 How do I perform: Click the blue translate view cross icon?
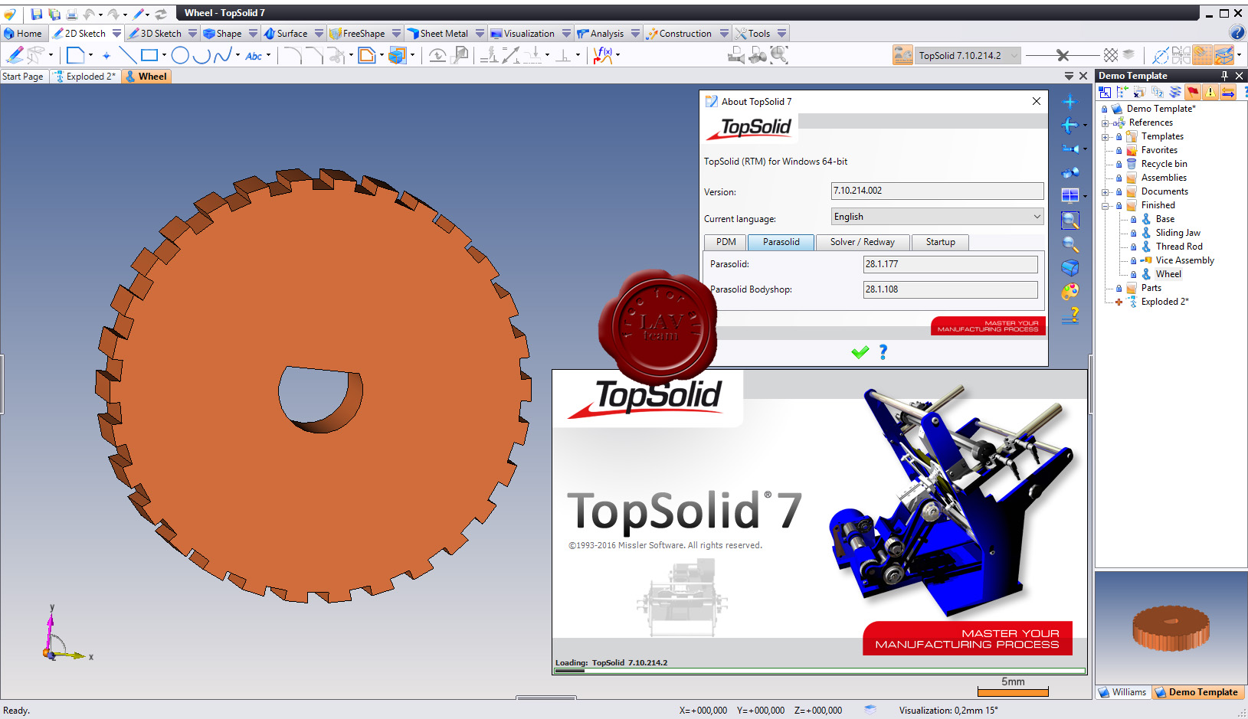pos(1070,101)
